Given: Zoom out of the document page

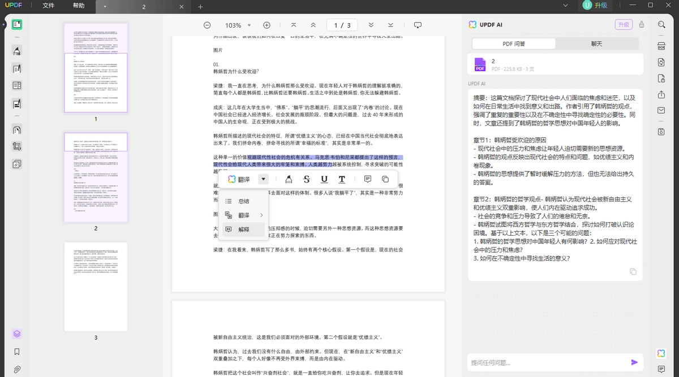Looking at the screenshot, I should pyautogui.click(x=207, y=25).
